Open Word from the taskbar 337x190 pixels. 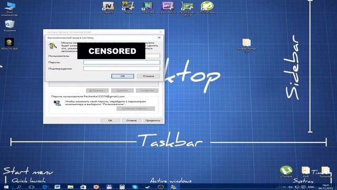click(x=57, y=187)
